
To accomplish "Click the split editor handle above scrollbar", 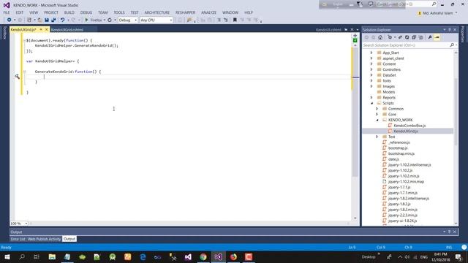I will 355,36.
